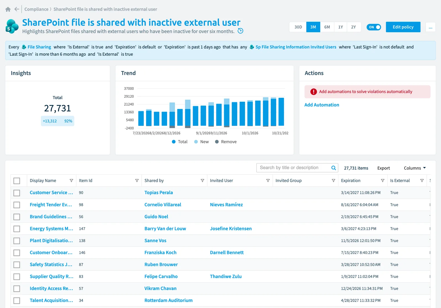The height and width of the screenshot is (308, 441).
Task: Open filter on Item Id column
Action: (137, 181)
